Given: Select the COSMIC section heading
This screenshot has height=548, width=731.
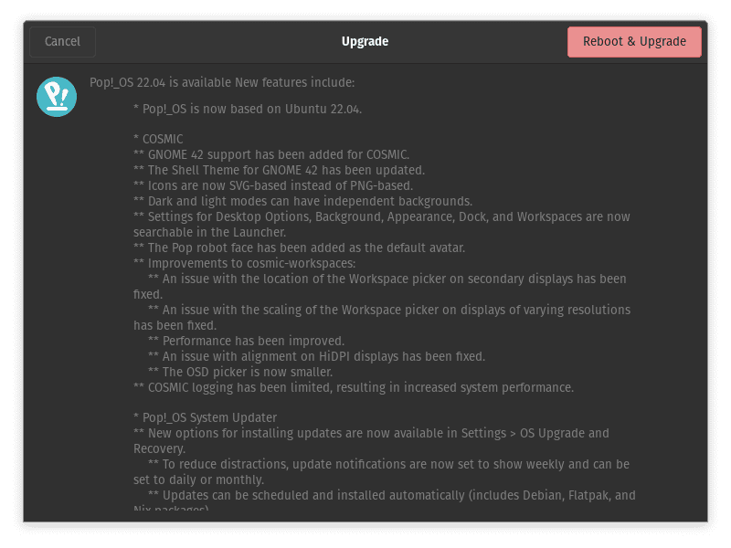Looking at the screenshot, I should 158,139.
